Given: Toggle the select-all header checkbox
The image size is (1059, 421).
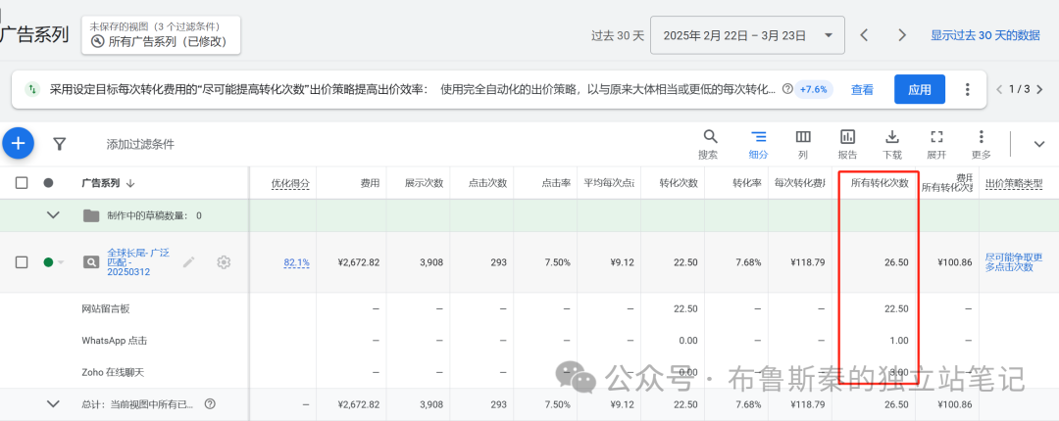Looking at the screenshot, I should tap(22, 183).
